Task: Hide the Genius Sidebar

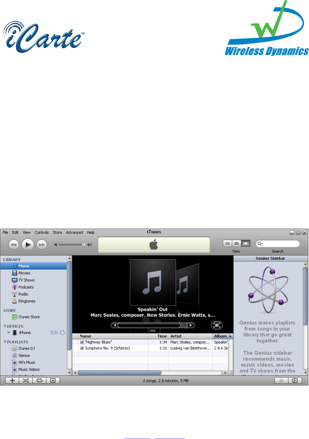Action: [295, 380]
